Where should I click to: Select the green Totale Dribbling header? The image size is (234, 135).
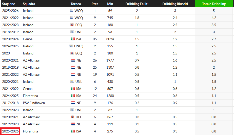click(x=214, y=4)
